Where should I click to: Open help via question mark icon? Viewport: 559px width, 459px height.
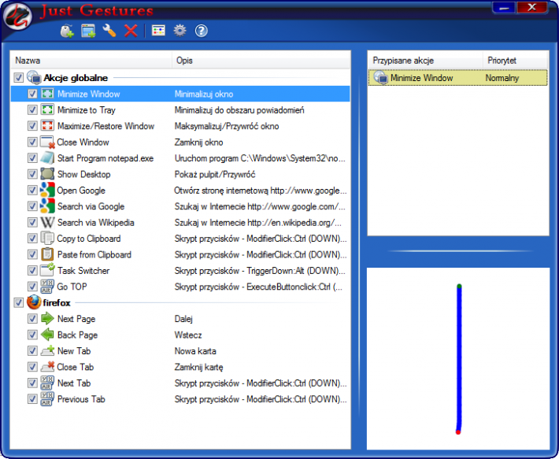[201, 31]
